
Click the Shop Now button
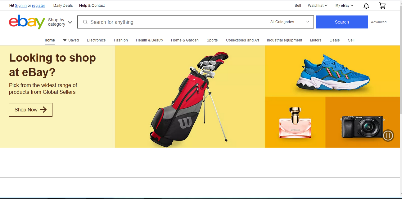pyautogui.click(x=31, y=110)
